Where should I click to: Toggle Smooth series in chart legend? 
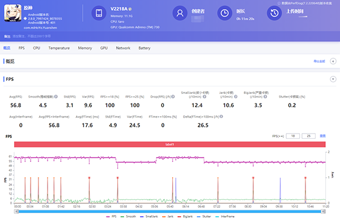128,216
